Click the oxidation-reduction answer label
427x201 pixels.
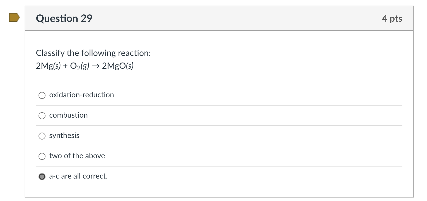pos(81,95)
